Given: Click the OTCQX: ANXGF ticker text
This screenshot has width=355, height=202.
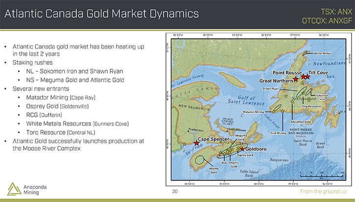Looking at the screenshot, I should coord(327,21).
